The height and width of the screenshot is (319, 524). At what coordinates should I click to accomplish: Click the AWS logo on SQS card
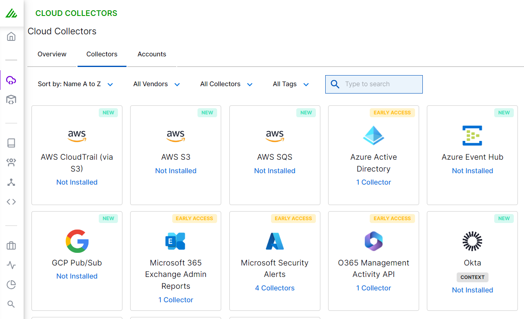pos(275,136)
